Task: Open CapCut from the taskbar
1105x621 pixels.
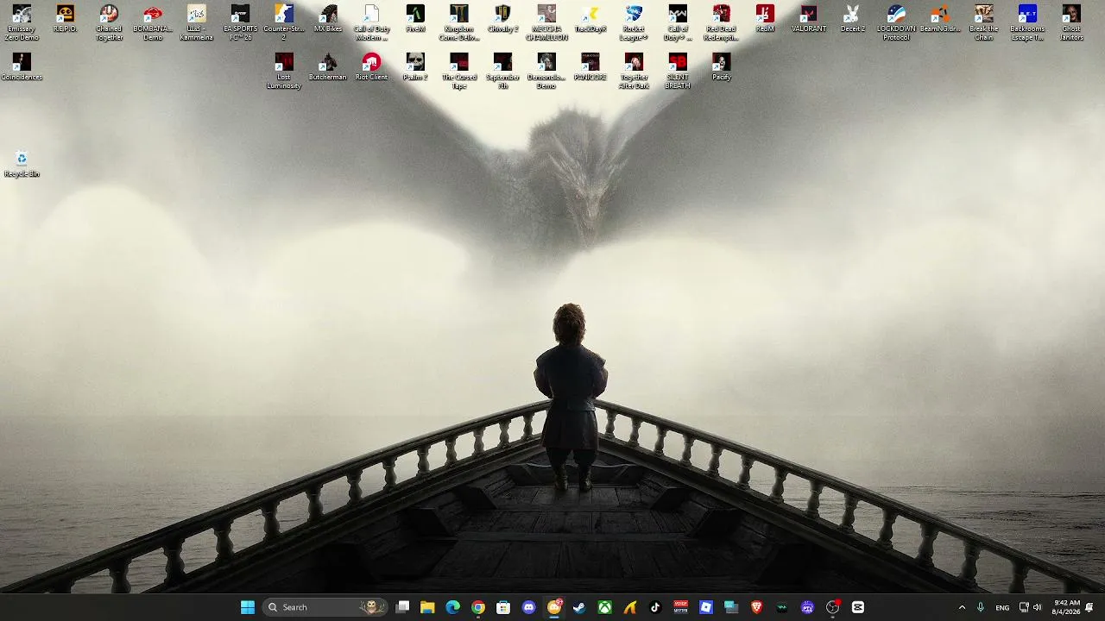Action: (858, 607)
